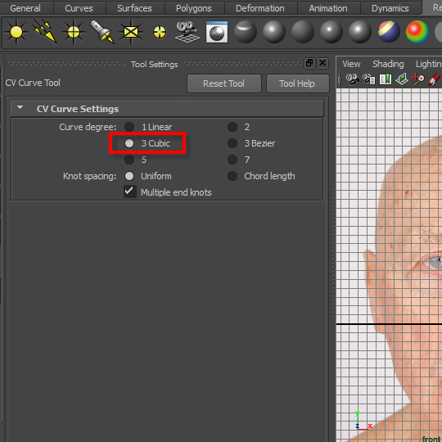Collapse the CV Curve Settings section
Screen dimensions: 442x442
tap(20, 108)
